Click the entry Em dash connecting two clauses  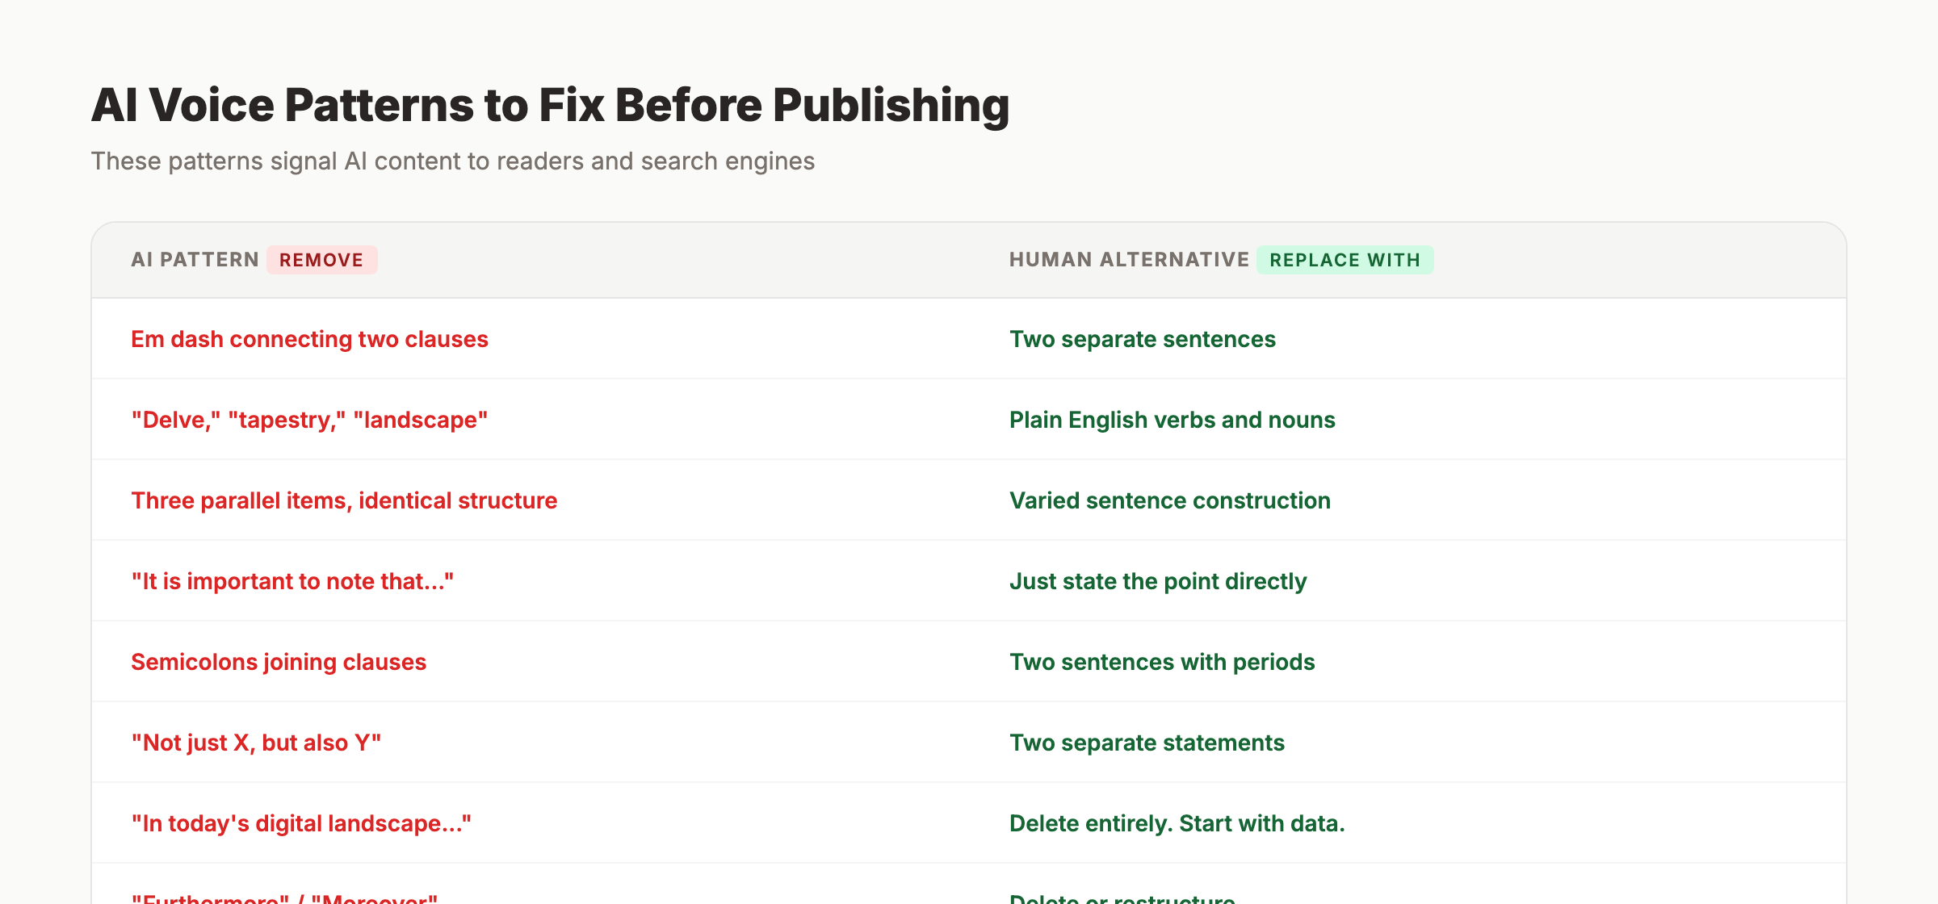pos(310,339)
